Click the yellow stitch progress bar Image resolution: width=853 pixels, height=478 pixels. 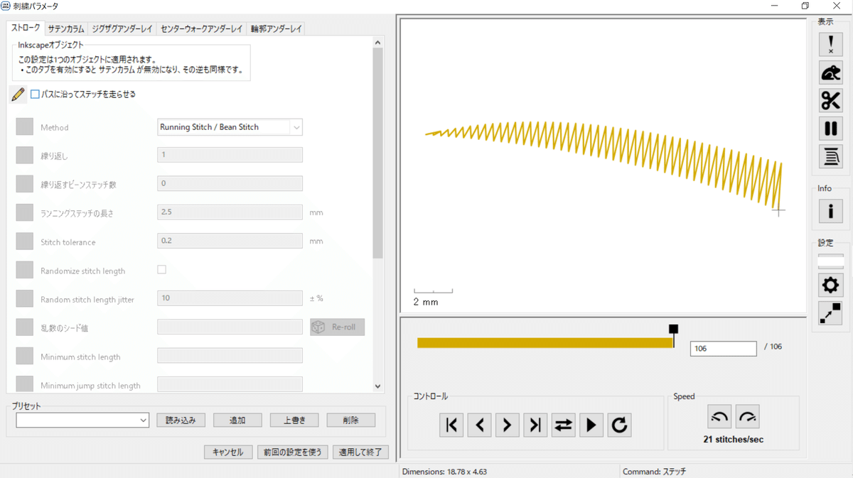(545, 343)
